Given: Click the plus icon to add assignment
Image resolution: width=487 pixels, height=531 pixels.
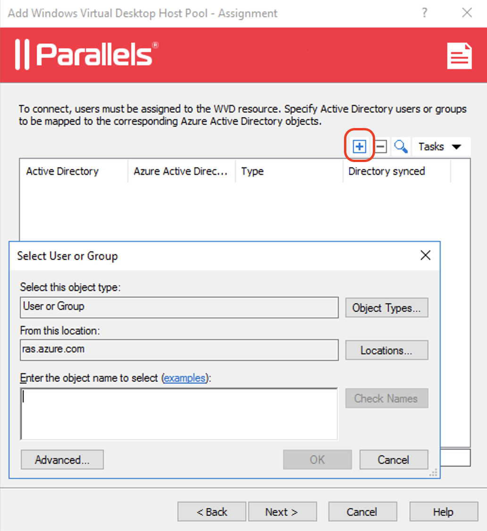Looking at the screenshot, I should pos(359,147).
